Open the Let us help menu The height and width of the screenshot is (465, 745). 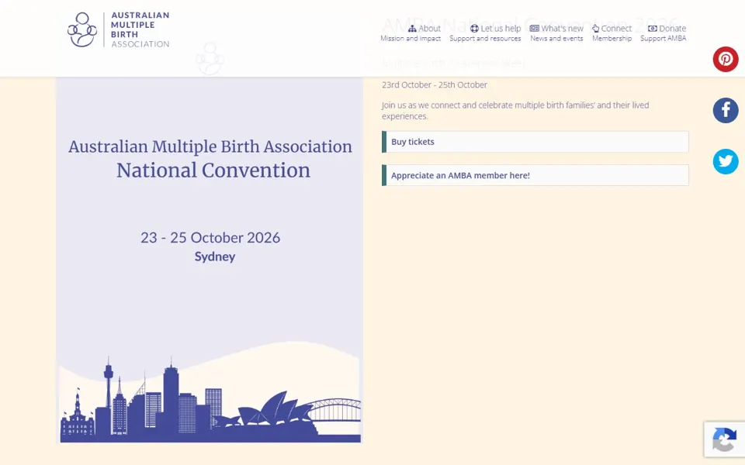[485, 33]
